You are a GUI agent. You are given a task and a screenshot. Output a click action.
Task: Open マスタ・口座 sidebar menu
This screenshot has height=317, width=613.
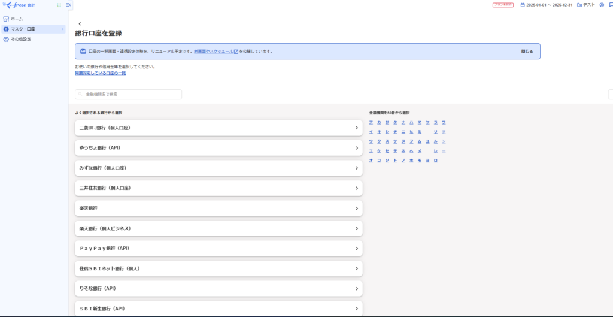click(34, 29)
